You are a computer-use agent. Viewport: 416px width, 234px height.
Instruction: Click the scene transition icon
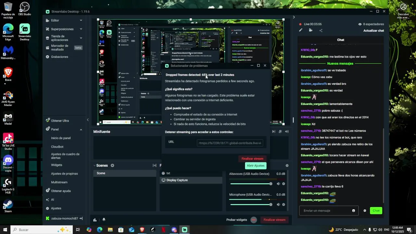click(155, 165)
